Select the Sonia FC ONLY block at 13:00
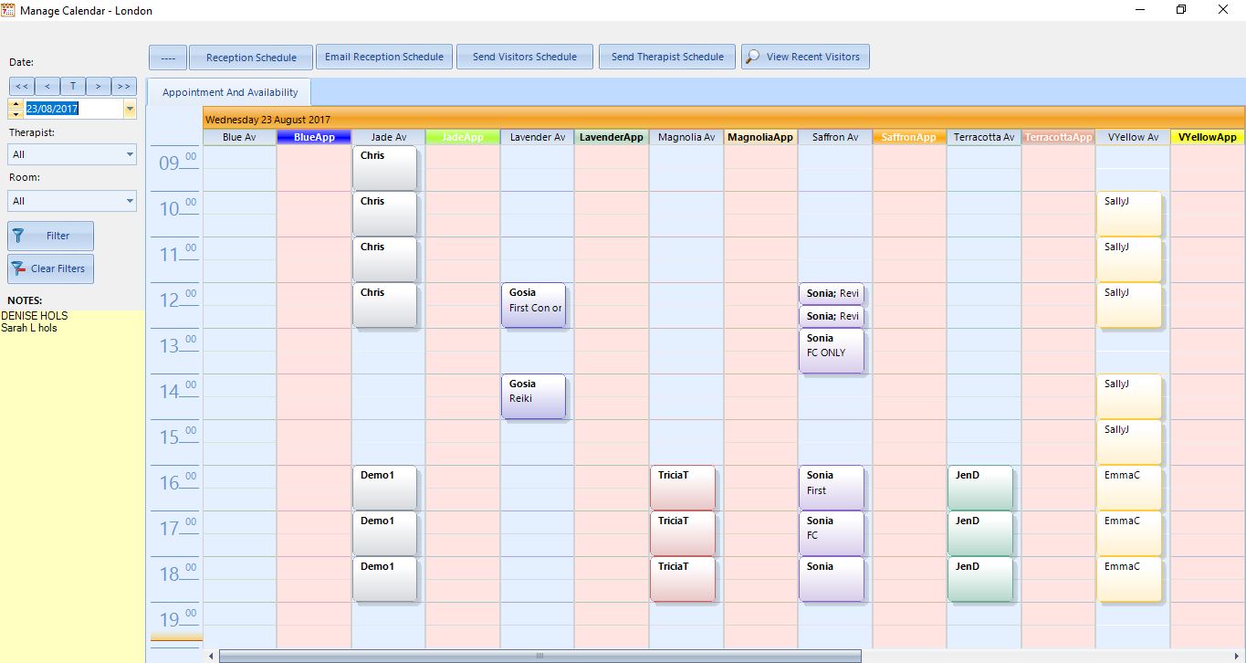Viewport: 1246px width, 663px height. (832, 351)
